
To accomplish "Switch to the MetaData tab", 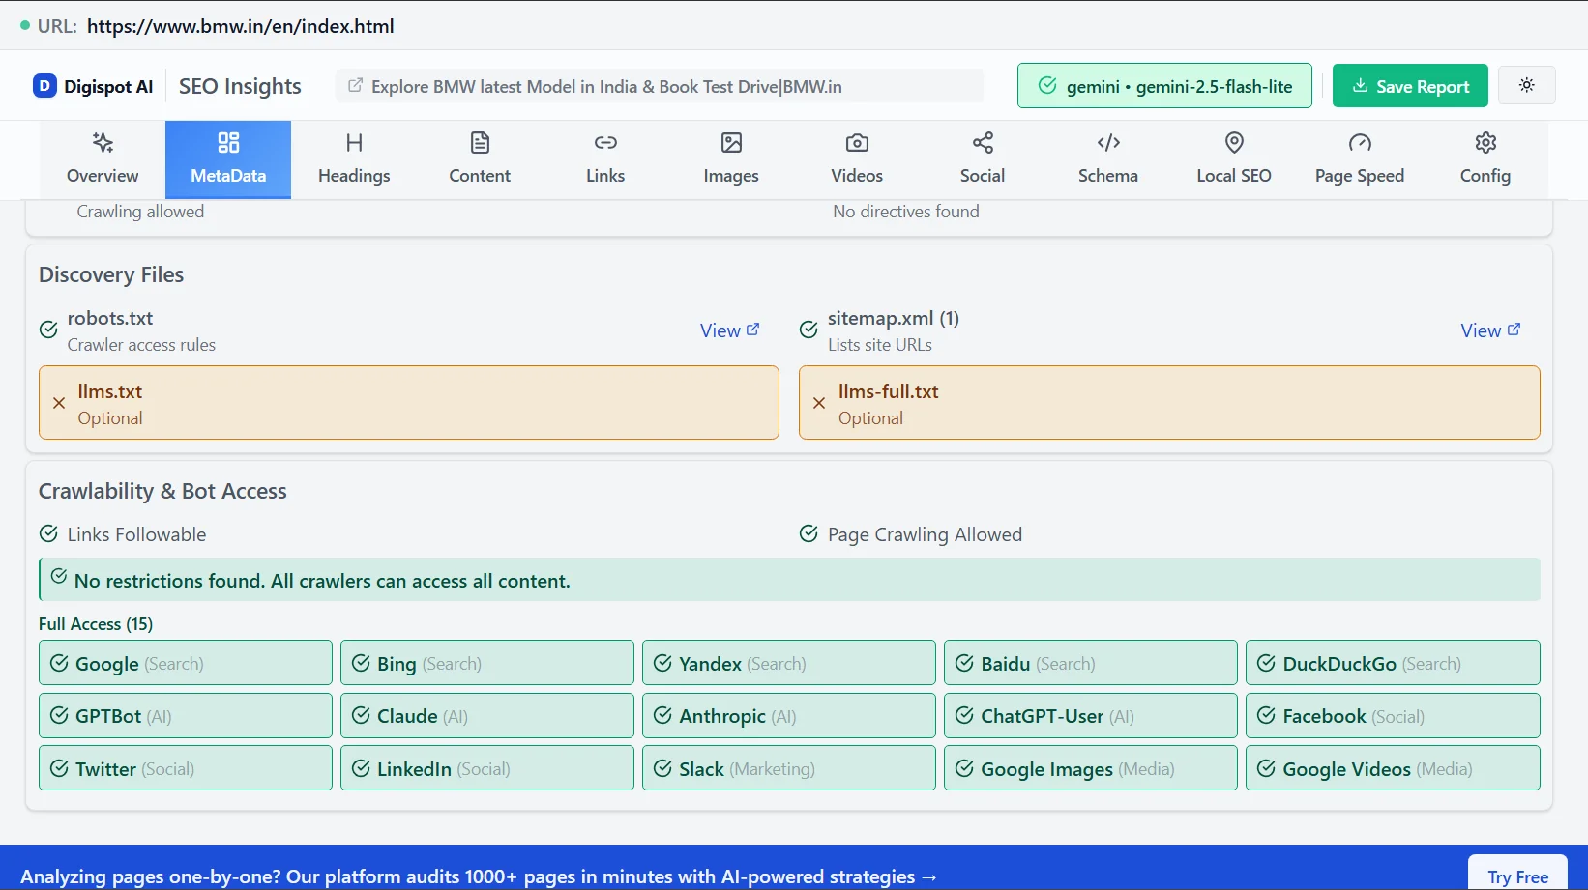I will click(228, 159).
